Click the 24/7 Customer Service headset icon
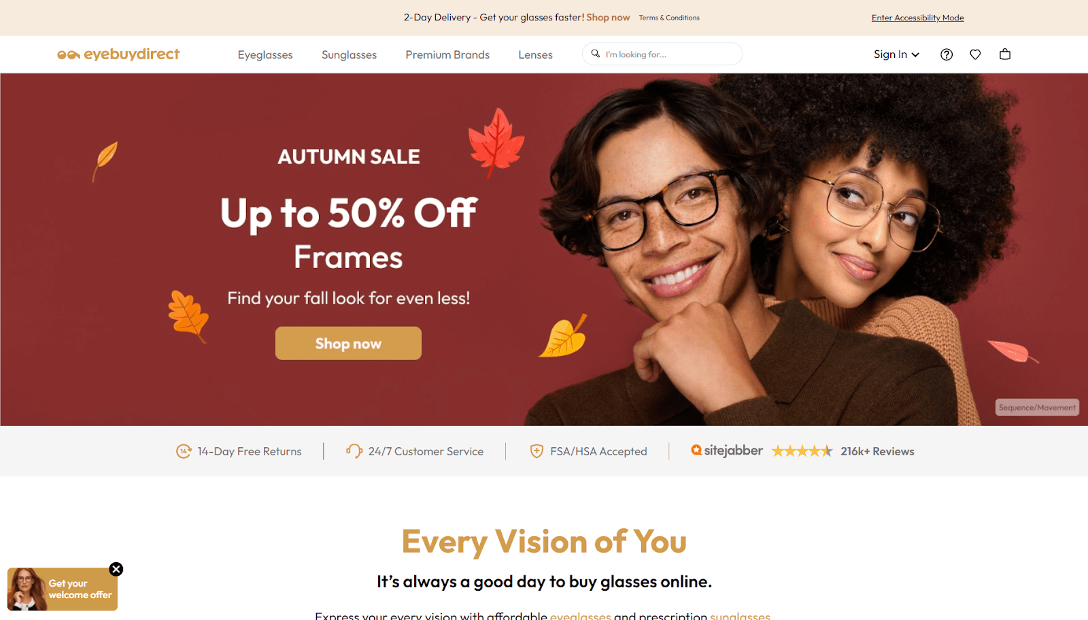Screen dimensions: 1088x620 pyautogui.click(x=354, y=451)
